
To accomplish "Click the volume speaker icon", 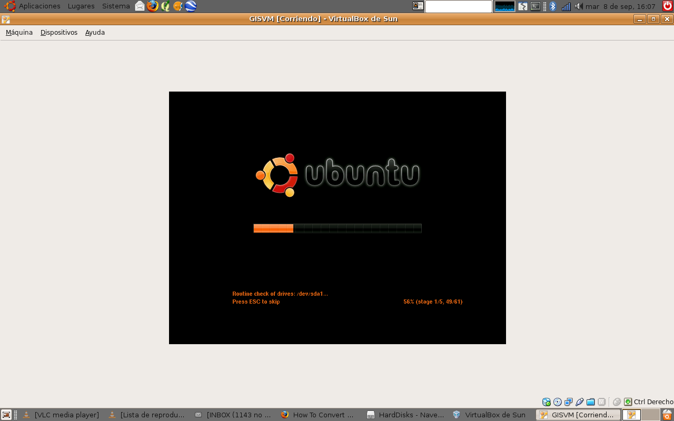I will click(x=579, y=6).
